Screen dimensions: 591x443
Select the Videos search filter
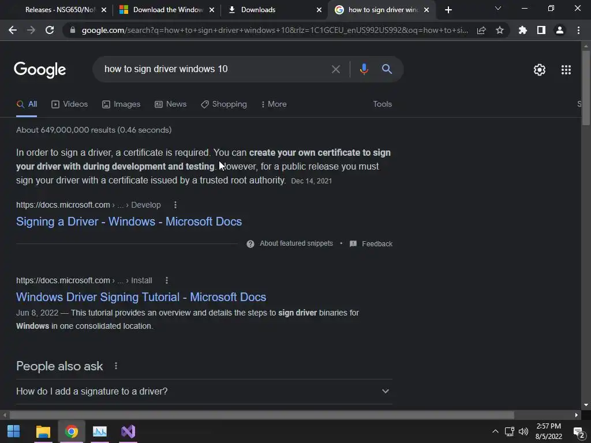[x=69, y=104]
